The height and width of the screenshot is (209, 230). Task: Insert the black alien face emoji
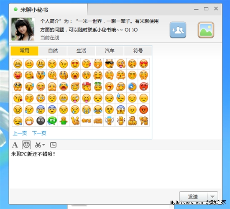click(x=41, y=121)
